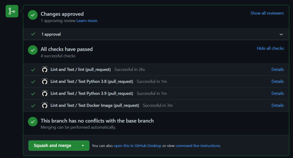Collapse checks via Hide all checks

click(x=270, y=48)
